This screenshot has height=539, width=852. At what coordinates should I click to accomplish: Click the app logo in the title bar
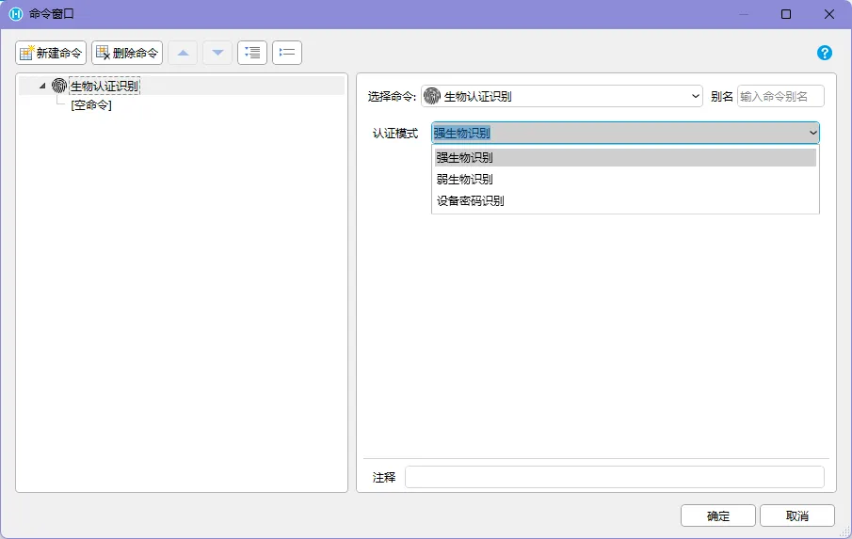click(16, 14)
